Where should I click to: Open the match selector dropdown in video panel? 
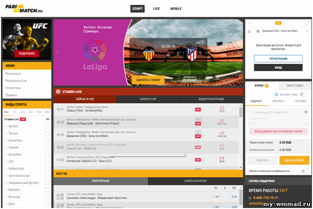[307, 31]
